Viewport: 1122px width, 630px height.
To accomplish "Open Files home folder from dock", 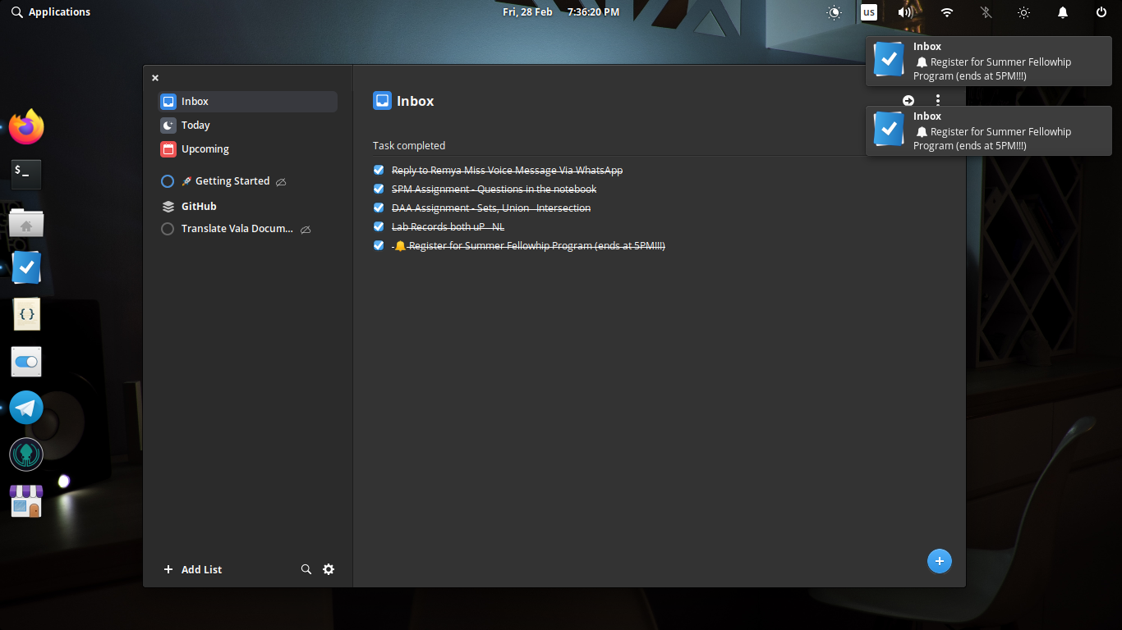I will [26, 221].
